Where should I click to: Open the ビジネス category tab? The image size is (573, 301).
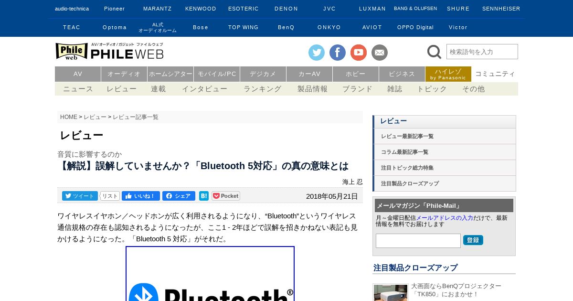(402, 74)
